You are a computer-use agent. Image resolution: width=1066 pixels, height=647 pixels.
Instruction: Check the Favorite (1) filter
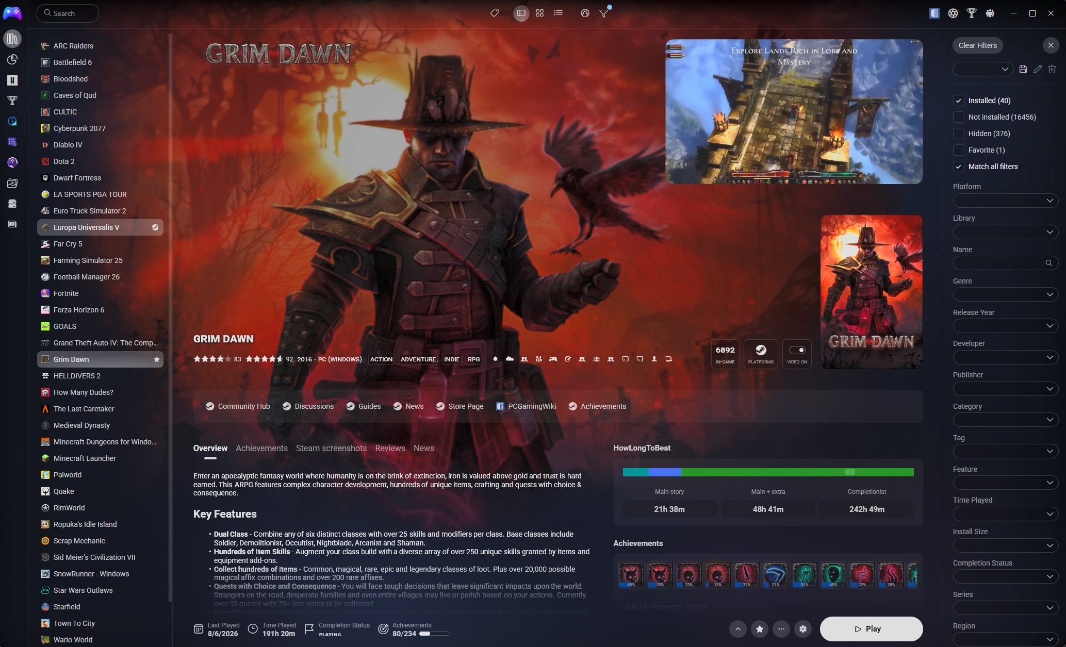click(x=959, y=150)
